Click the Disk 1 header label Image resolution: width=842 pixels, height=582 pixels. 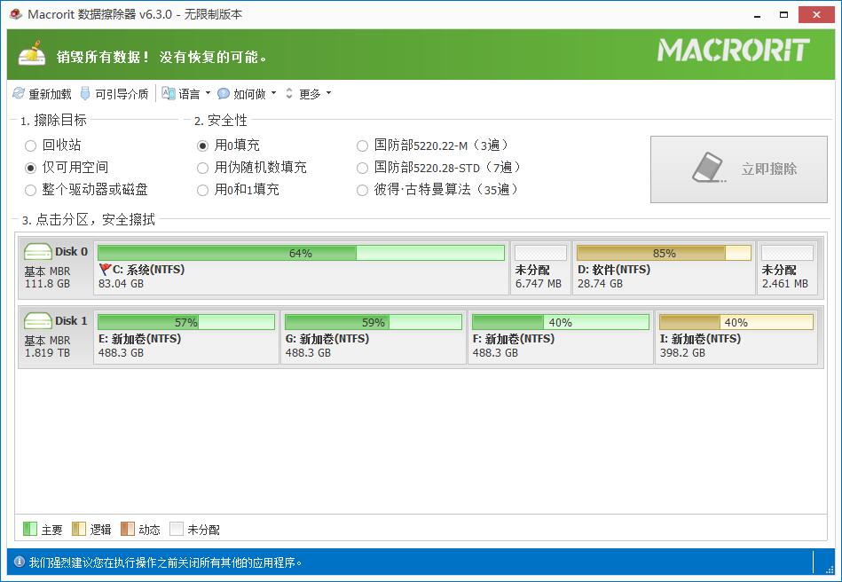pos(71,320)
